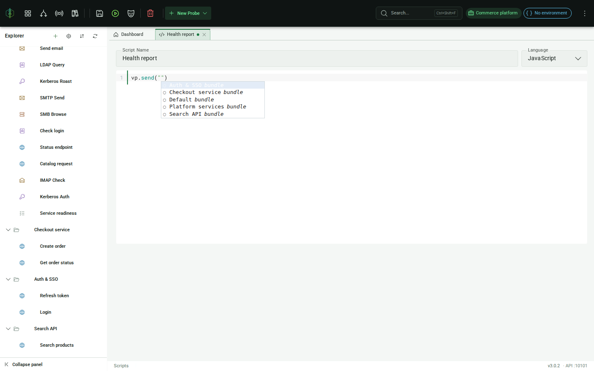Collapse the Search API folder
Screen dimensions: 594x371
click(8, 329)
